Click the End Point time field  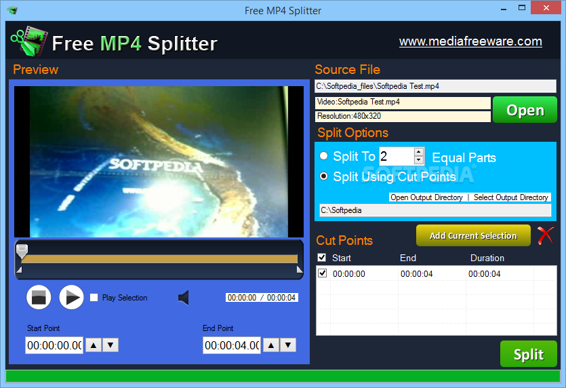coord(232,345)
